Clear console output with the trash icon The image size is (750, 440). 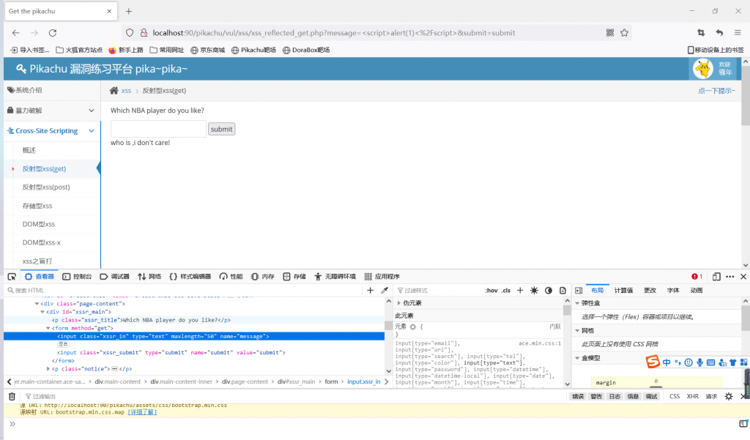[x=12, y=396]
